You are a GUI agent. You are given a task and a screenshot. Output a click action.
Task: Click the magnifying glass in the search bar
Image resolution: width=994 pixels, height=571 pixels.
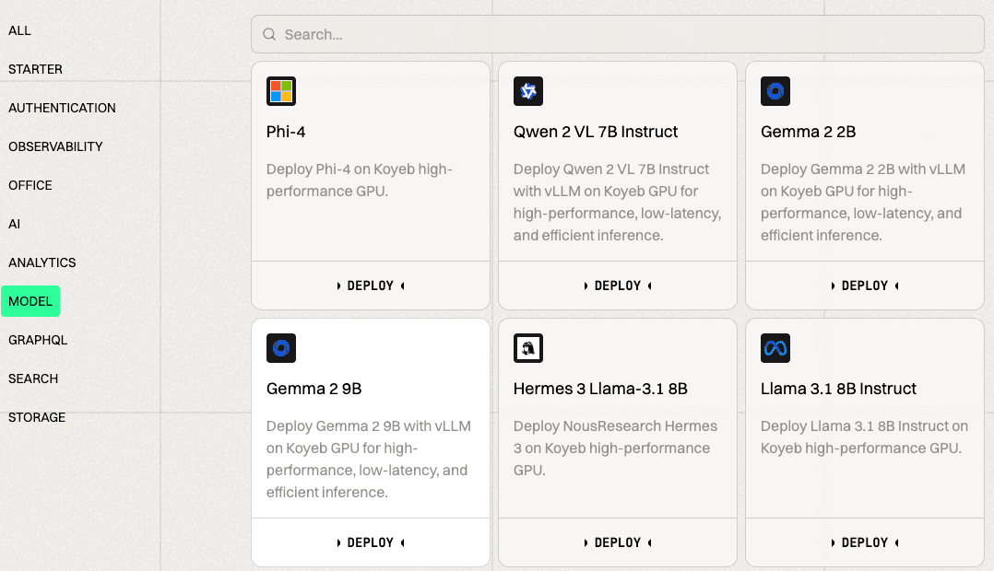(268, 33)
